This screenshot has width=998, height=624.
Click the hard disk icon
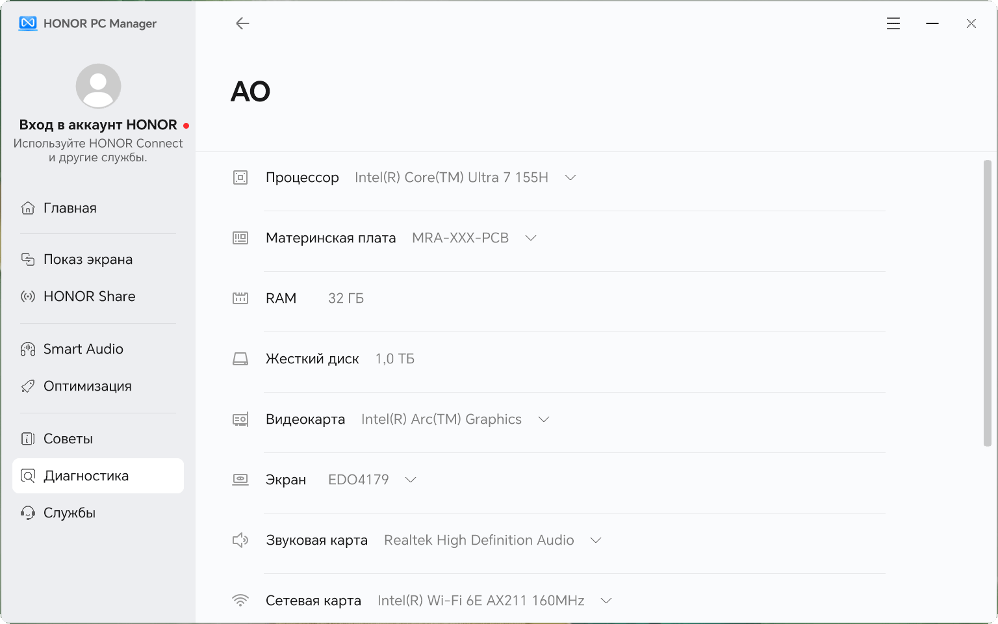pos(240,359)
